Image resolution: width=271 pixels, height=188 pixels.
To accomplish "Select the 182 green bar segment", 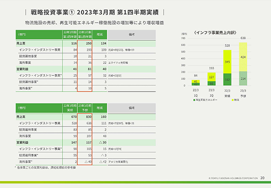I will click(x=227, y=79).
